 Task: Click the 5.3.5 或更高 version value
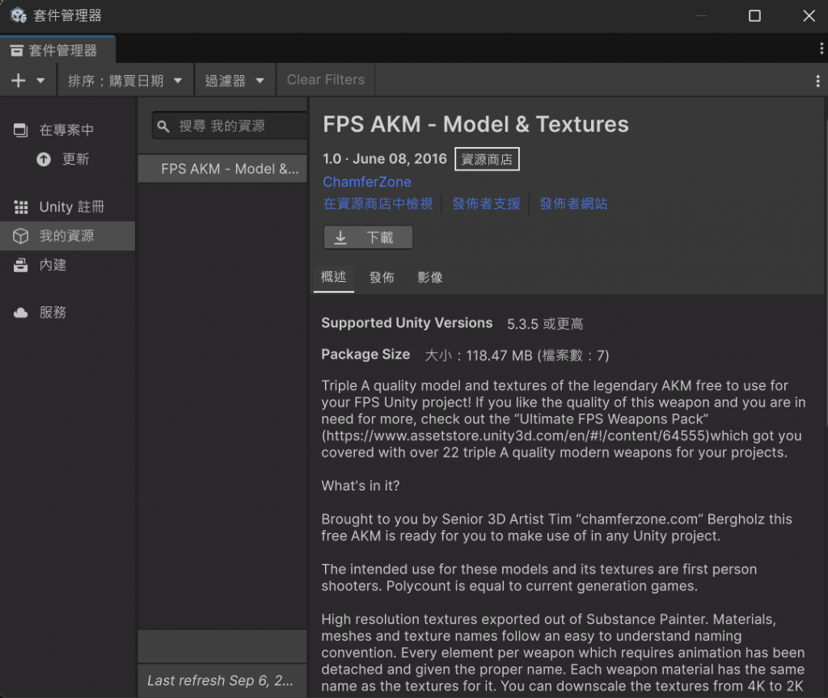545,324
